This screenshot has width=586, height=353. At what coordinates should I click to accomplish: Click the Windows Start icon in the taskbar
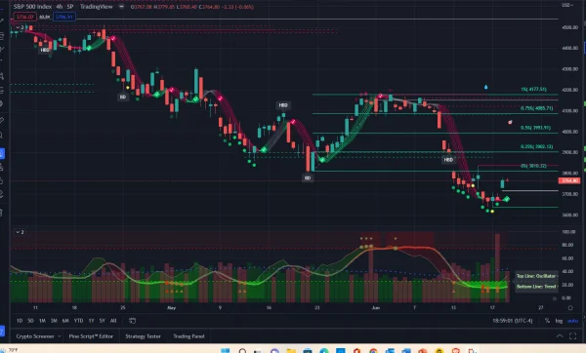[x=225, y=351]
